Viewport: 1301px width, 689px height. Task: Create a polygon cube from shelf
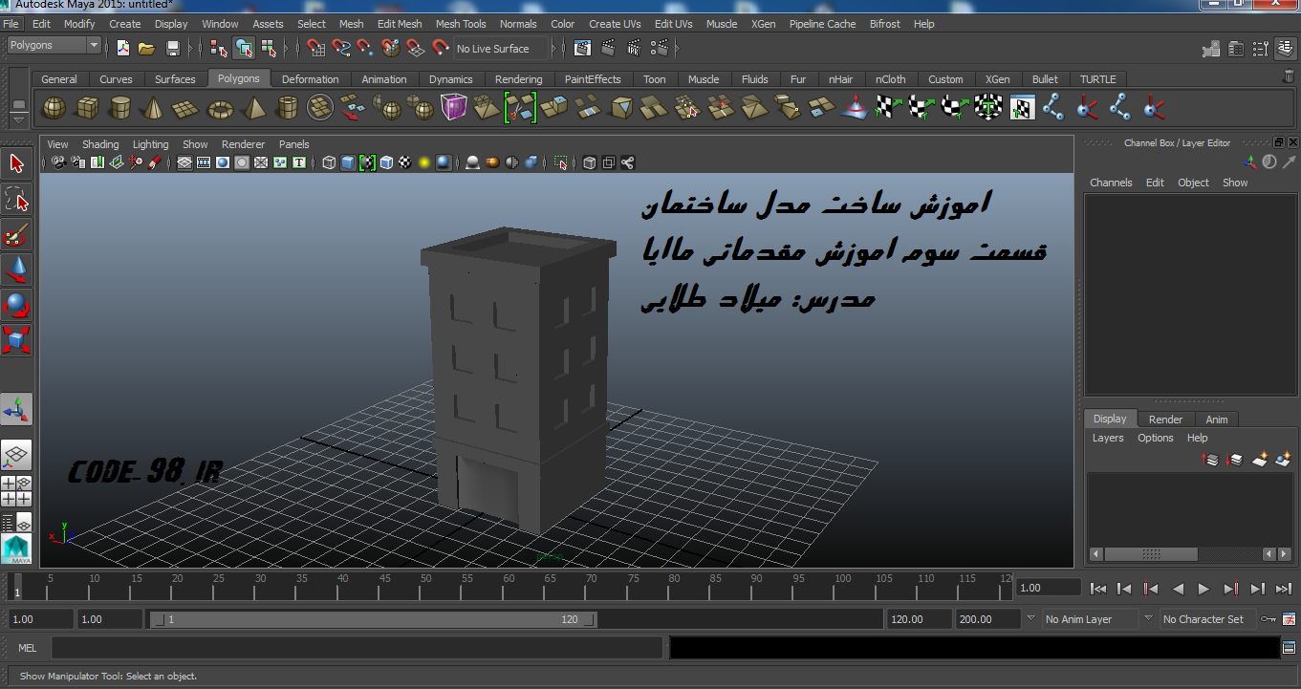point(87,108)
